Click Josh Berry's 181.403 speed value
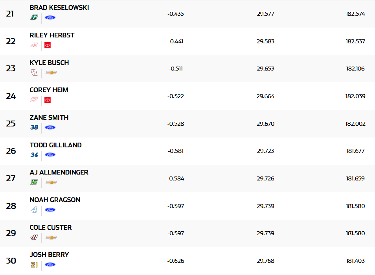The image size is (375, 275). pos(355,261)
